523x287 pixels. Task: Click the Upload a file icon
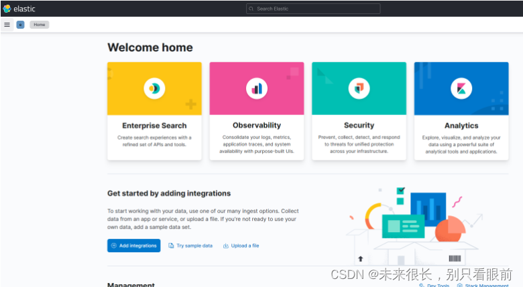pos(226,246)
